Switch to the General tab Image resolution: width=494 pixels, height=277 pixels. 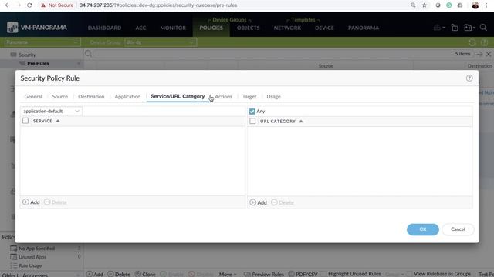click(33, 96)
